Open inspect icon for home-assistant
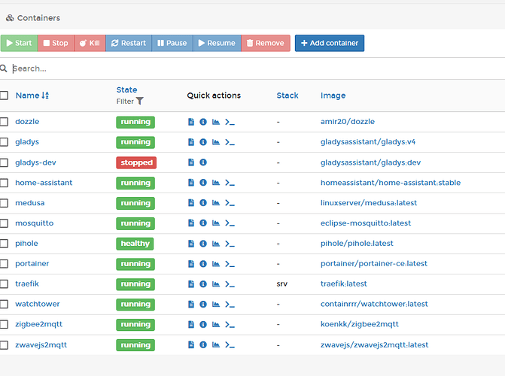The image size is (505, 376). (203, 183)
